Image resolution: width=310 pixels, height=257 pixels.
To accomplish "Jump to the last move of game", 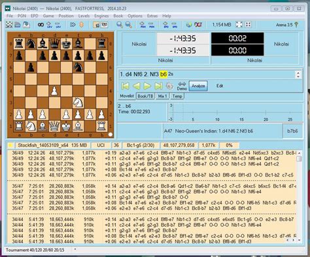I will tap(158, 86).
